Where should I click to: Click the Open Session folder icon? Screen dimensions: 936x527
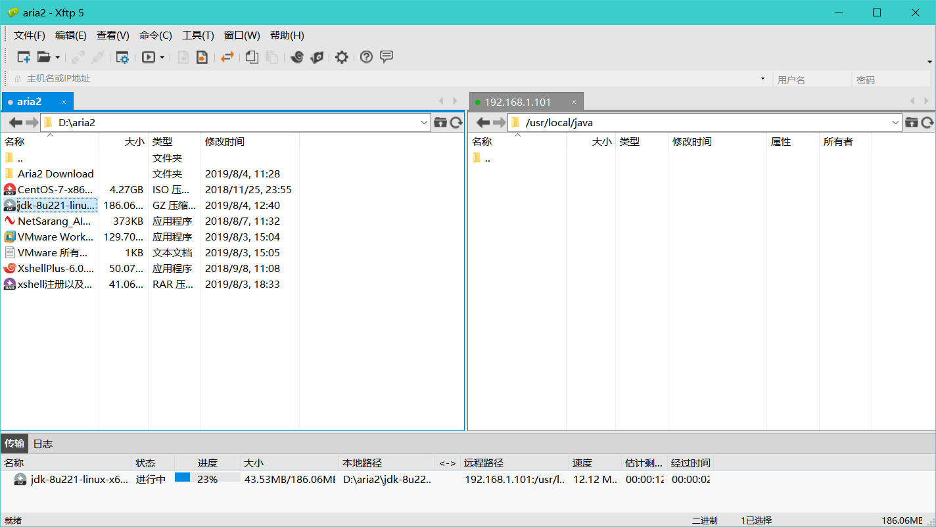(43, 57)
